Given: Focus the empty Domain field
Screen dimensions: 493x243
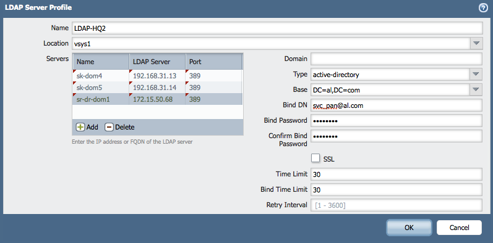Looking at the screenshot, I should tap(396, 59).
